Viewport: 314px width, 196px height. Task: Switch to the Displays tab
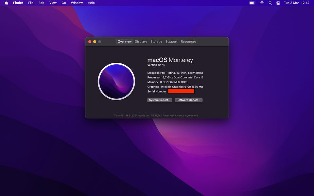pyautogui.click(x=141, y=41)
